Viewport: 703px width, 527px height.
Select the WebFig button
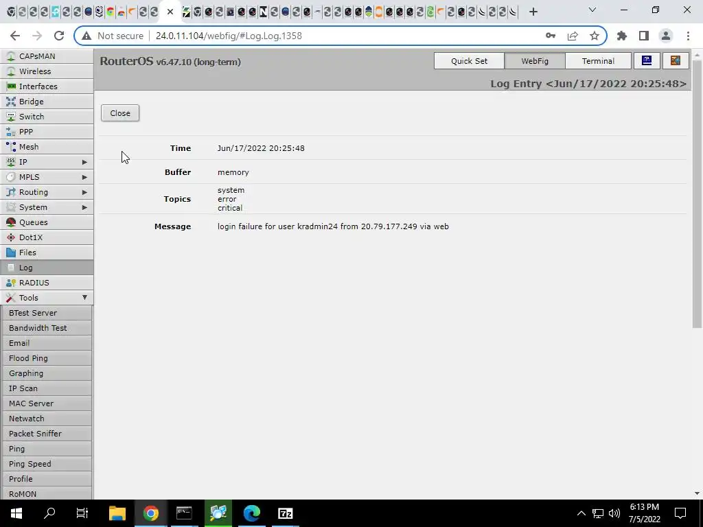tap(534, 61)
